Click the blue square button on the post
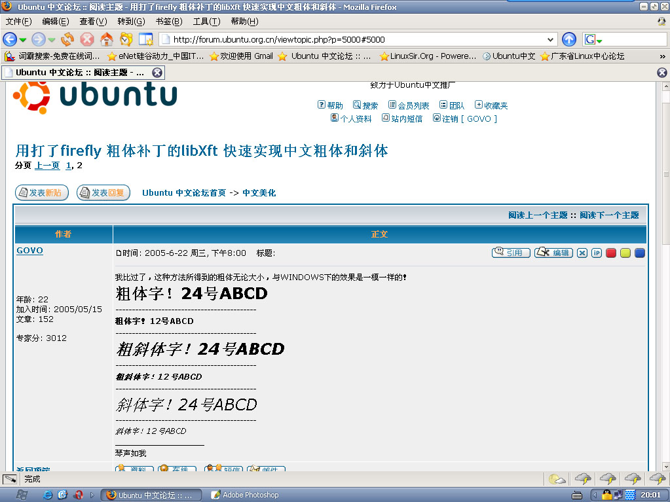The height and width of the screenshot is (502, 670). (x=640, y=253)
